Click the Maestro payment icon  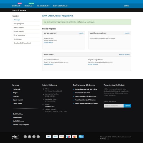click(x=68, y=137)
